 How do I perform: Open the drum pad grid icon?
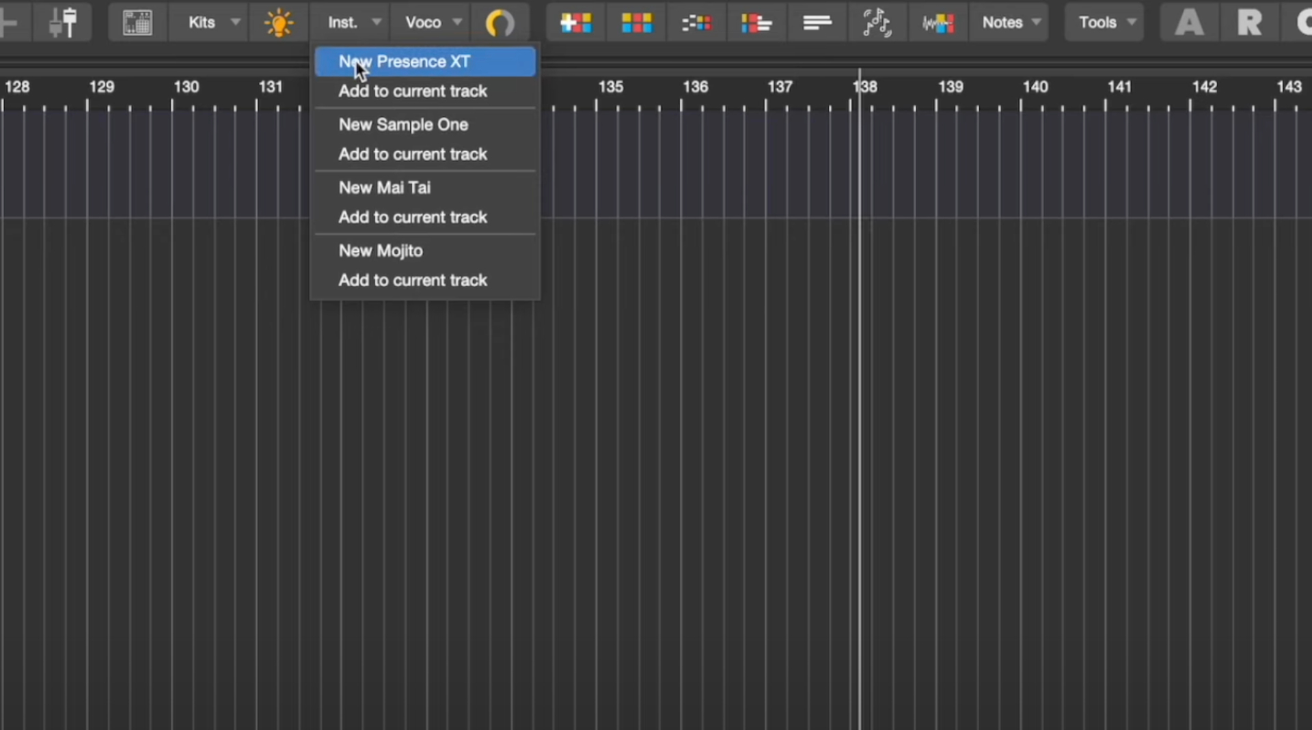(137, 23)
